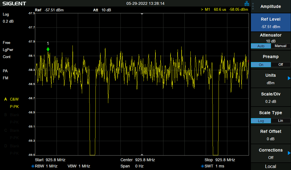The image size is (291, 170).
Task: Select the green marker 1 diamond
Action: pos(48,49)
